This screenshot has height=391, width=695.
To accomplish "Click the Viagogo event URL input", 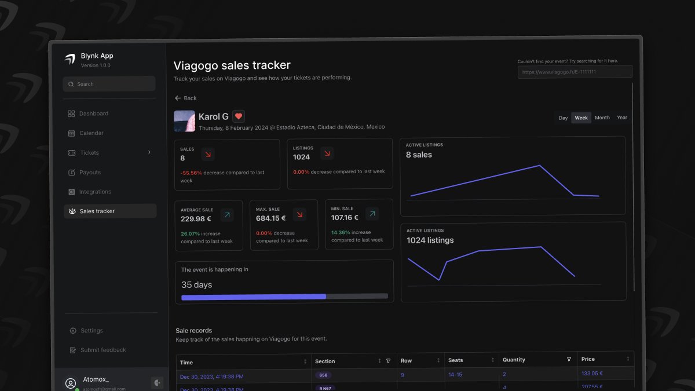I will (x=575, y=72).
